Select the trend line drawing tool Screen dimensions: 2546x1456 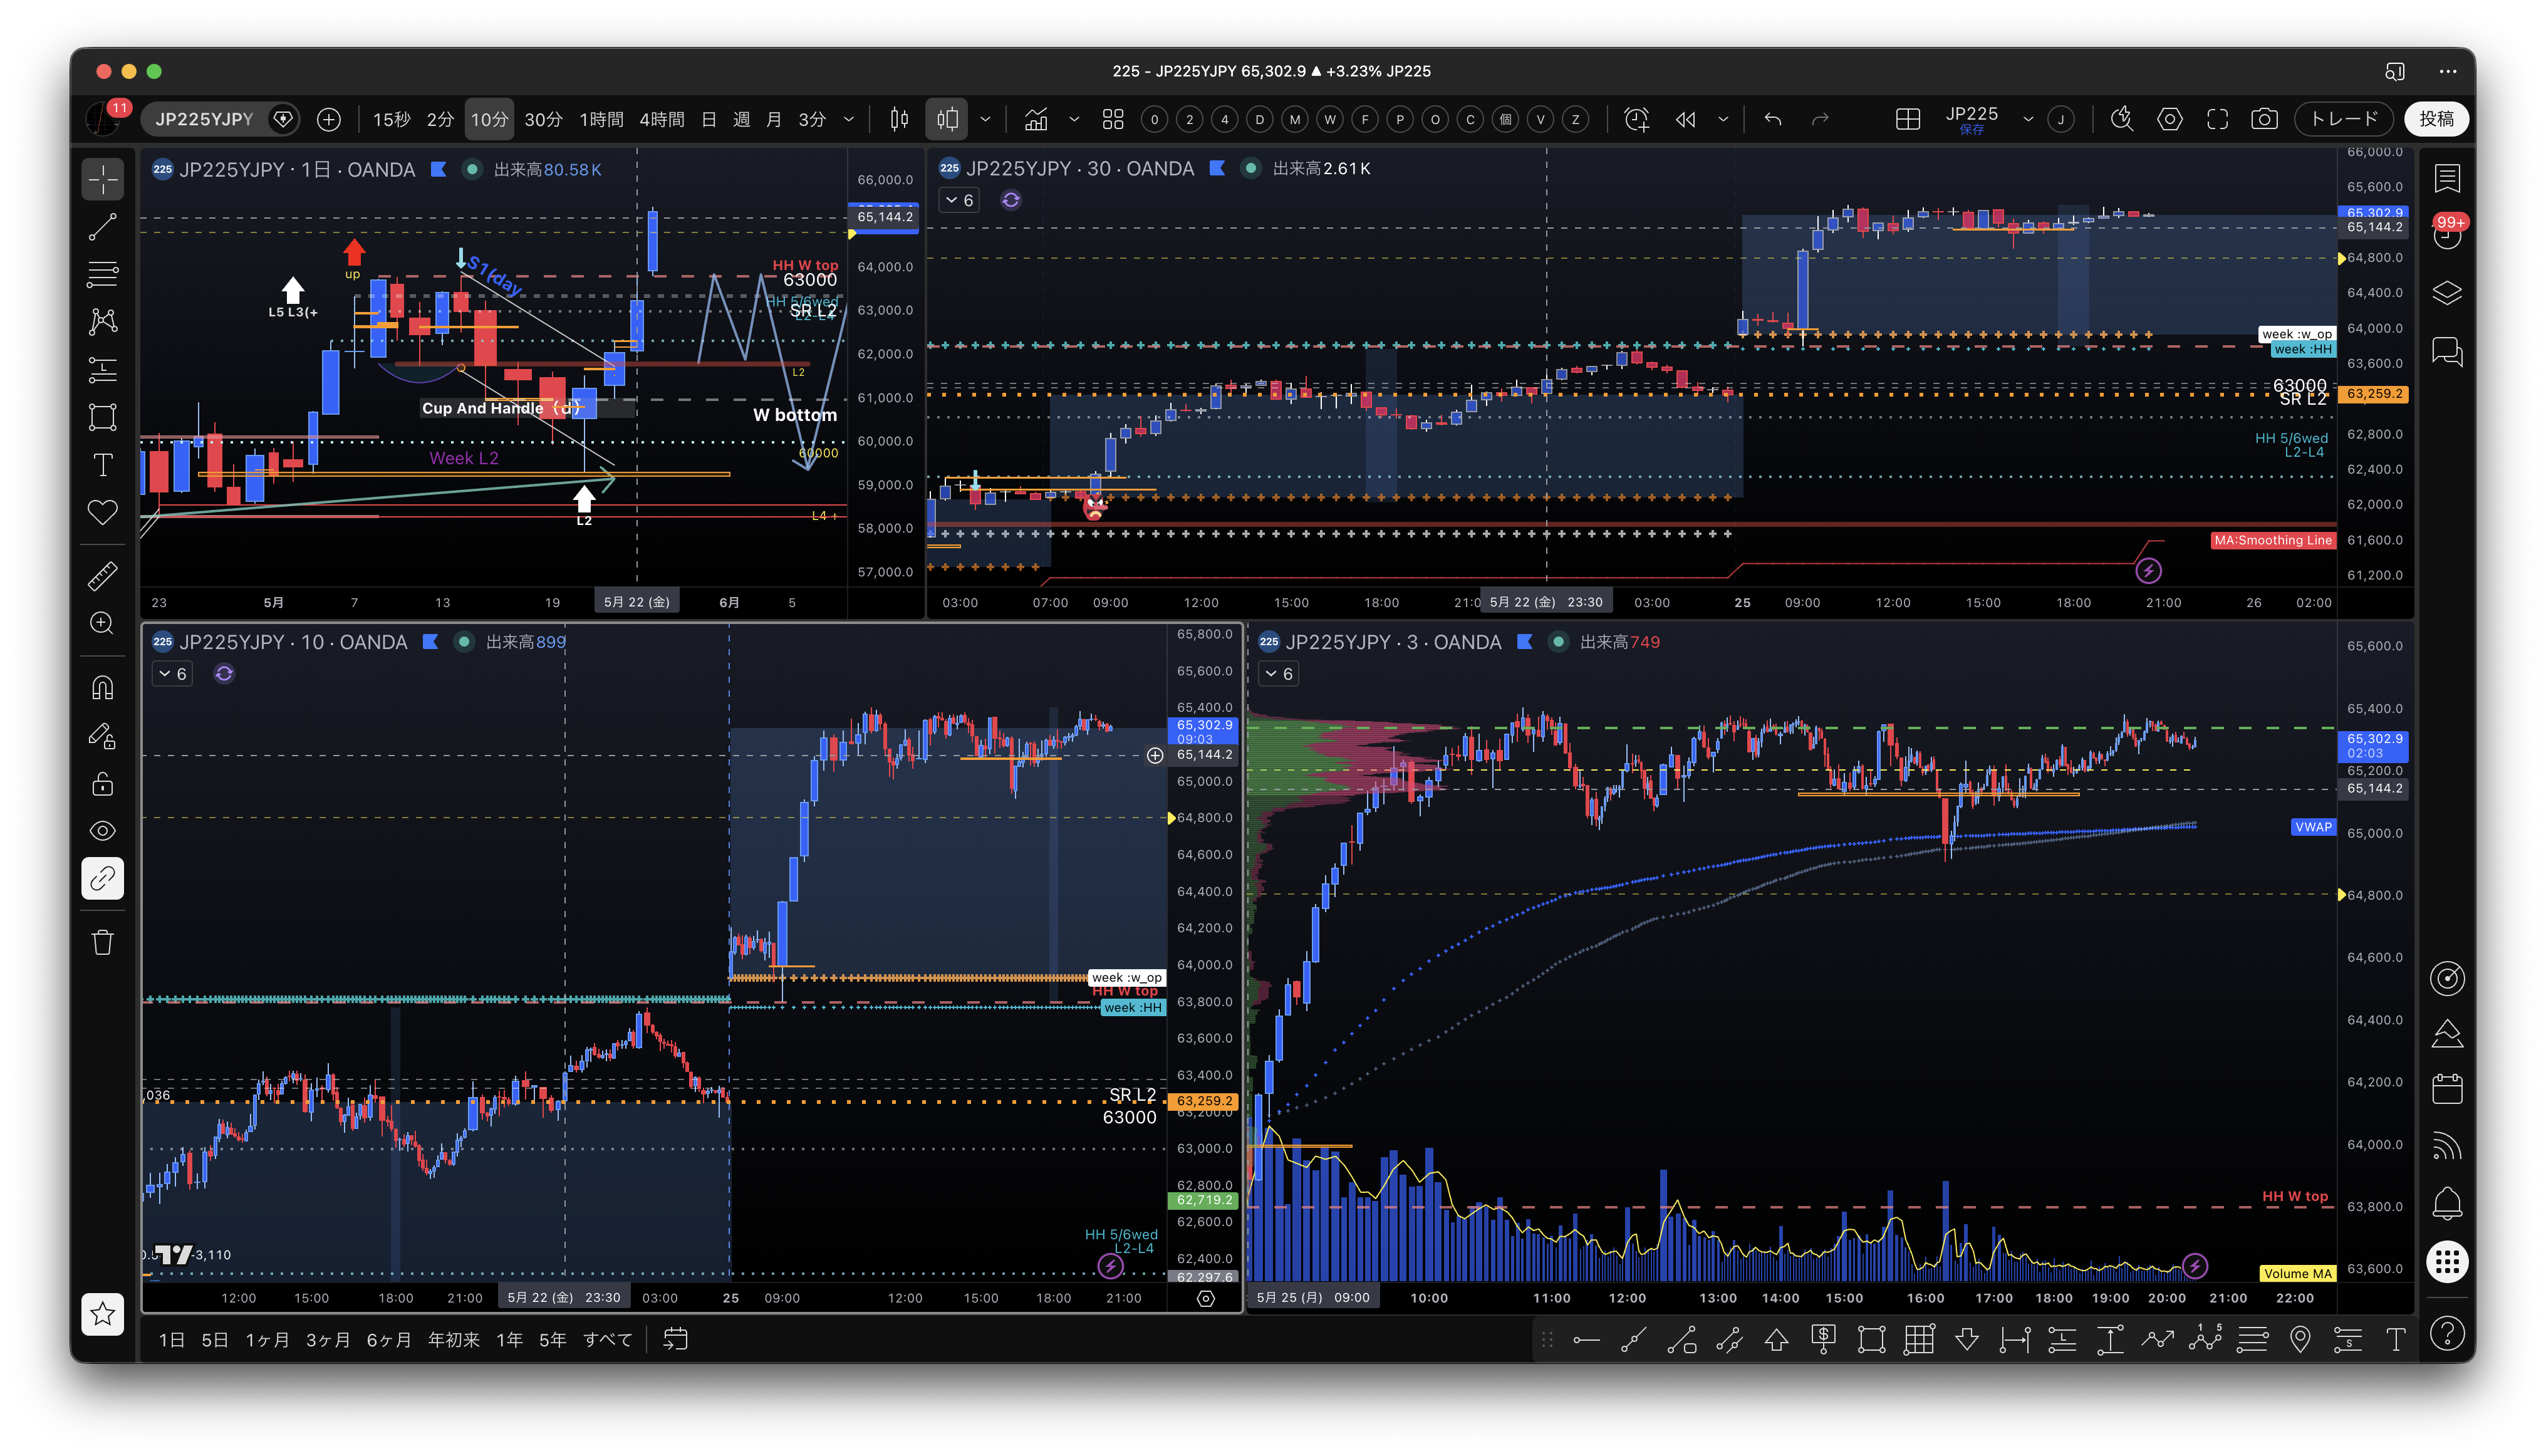click(103, 227)
